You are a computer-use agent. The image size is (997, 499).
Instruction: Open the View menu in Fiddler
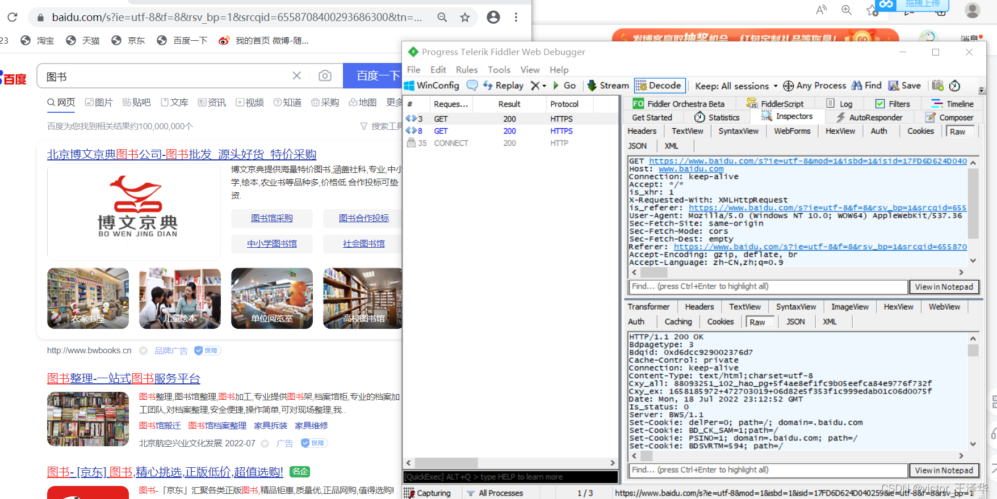pyautogui.click(x=530, y=70)
